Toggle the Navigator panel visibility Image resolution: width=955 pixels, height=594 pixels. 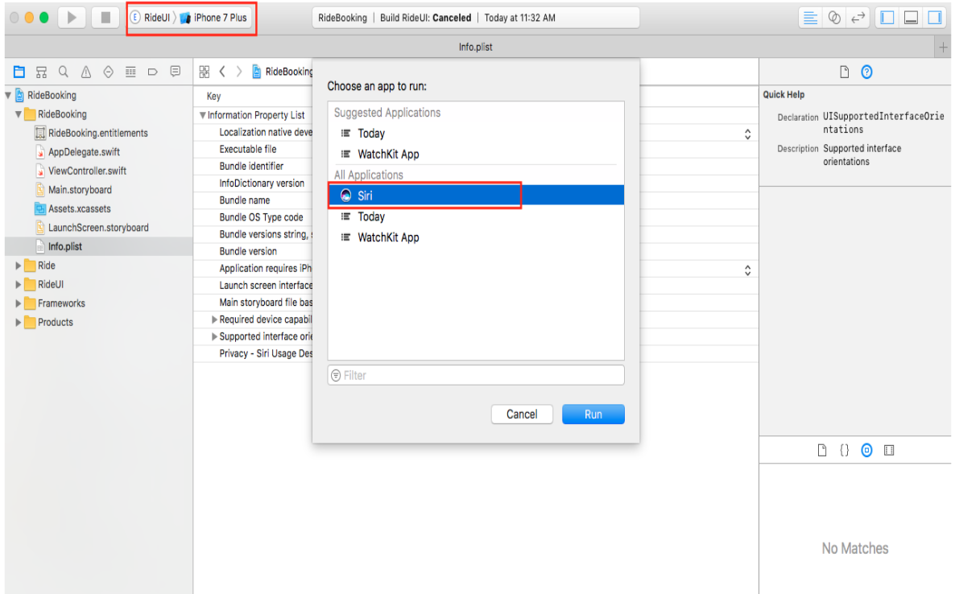coord(887,18)
